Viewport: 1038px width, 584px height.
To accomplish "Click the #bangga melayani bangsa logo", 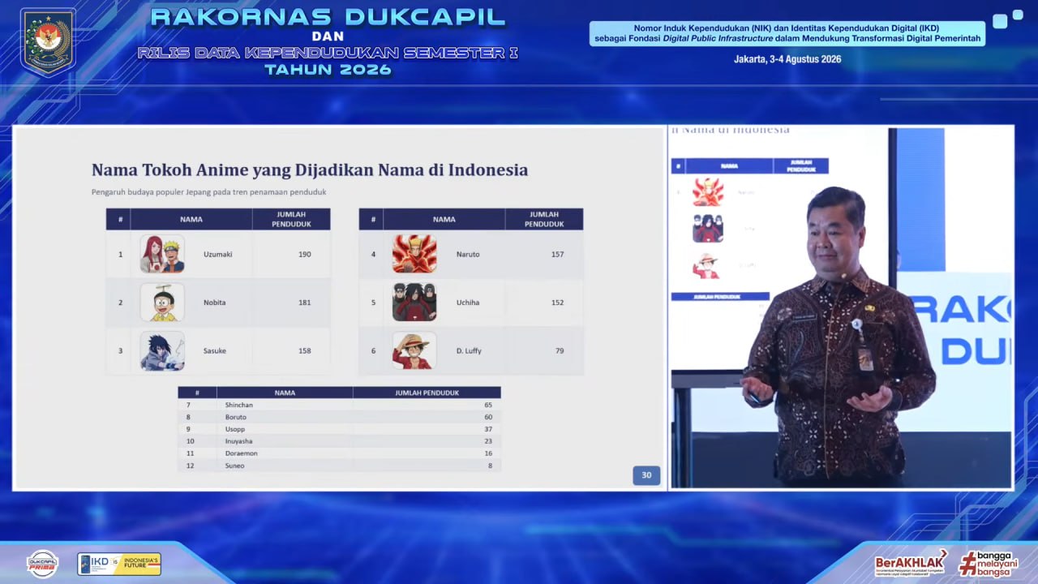I will click(x=988, y=563).
